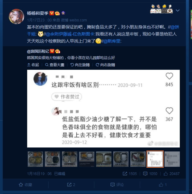Rotate image with 向左旋轉
This screenshot has width=192, height=194.
tap(80, 65)
